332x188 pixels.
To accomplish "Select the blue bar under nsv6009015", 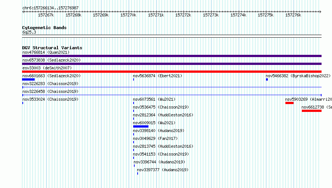I will click(141, 126).
